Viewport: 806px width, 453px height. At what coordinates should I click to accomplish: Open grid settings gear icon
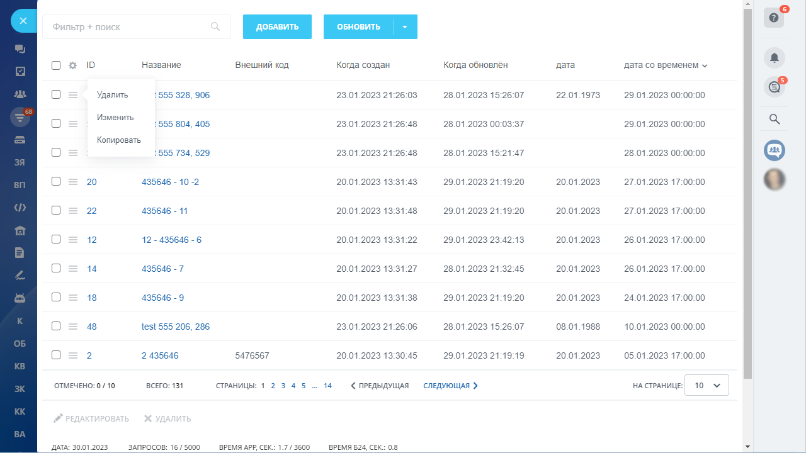click(73, 65)
